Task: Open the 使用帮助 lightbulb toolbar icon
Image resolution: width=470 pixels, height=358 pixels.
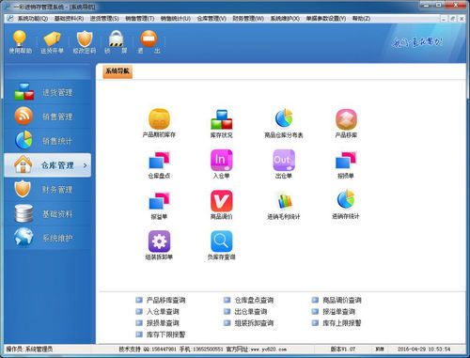Action: coord(20,41)
